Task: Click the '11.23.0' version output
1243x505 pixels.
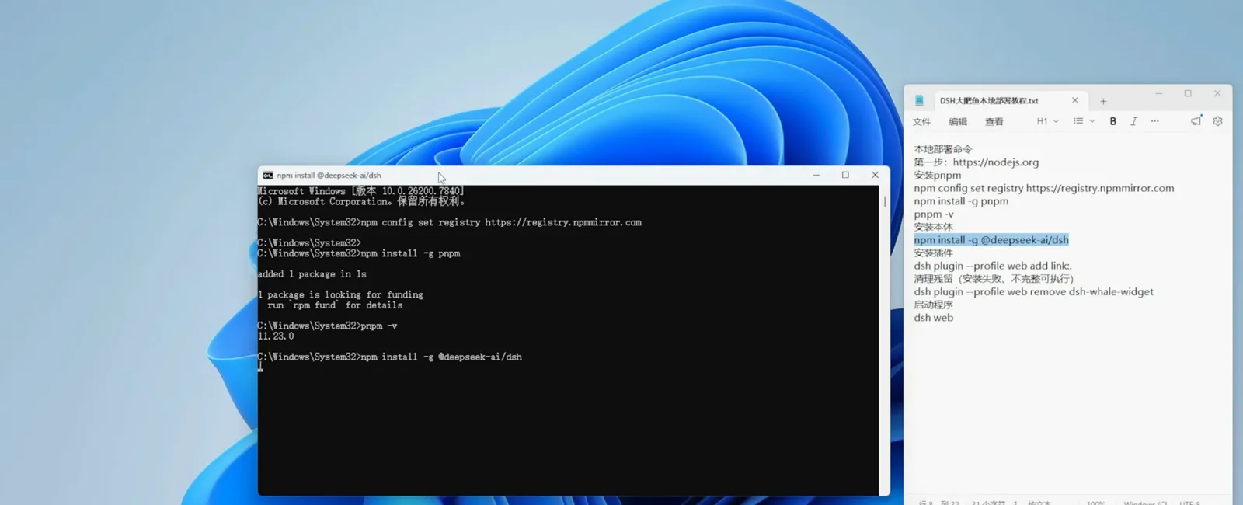Action: [x=276, y=336]
